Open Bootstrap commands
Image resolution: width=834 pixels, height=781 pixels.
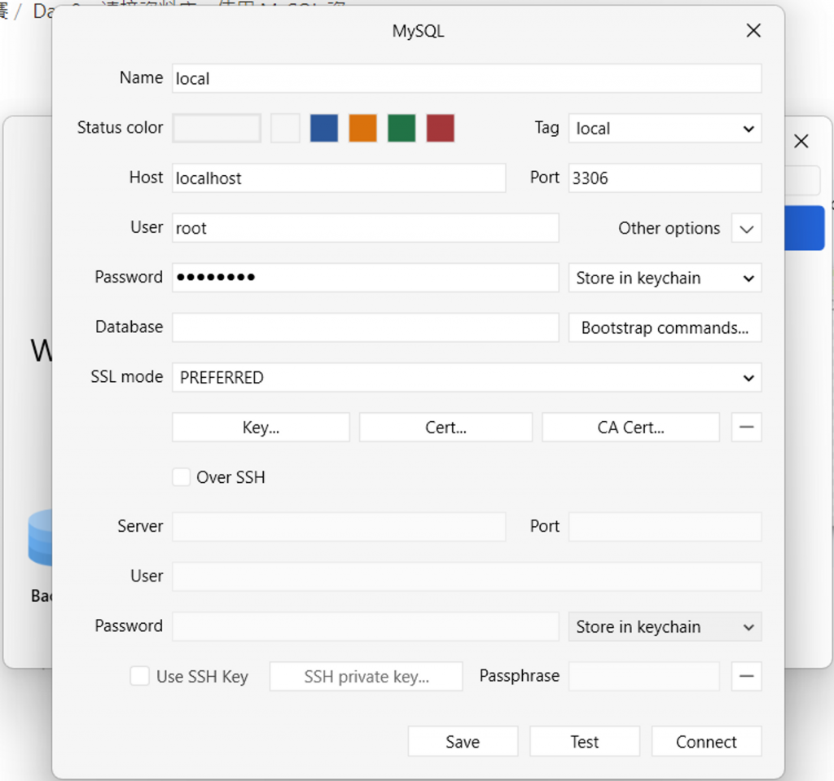pos(665,327)
